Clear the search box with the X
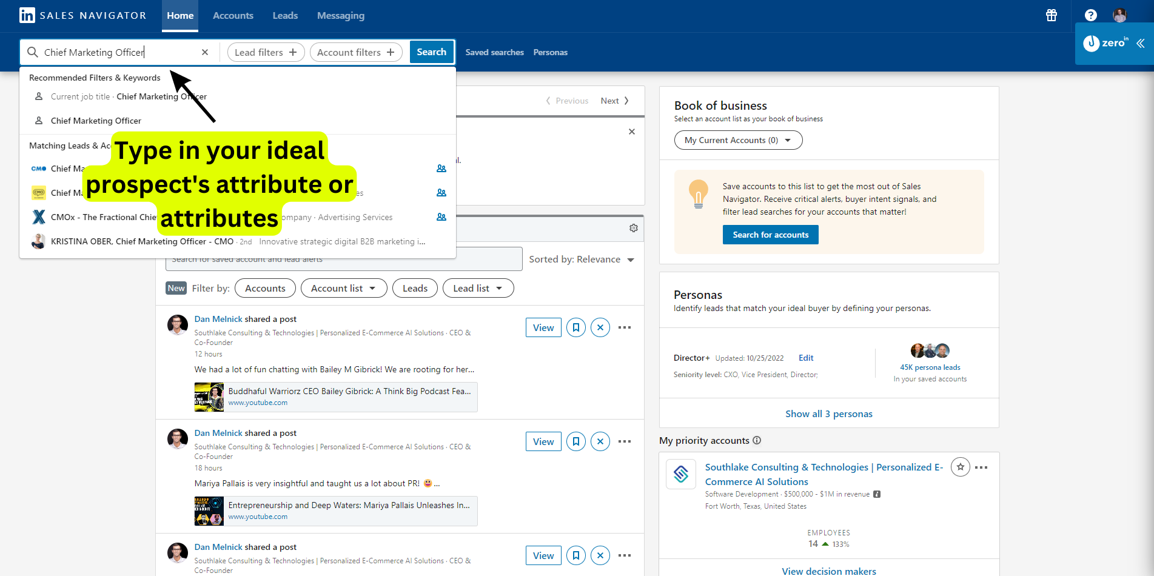Screen dimensions: 1154x576 click(205, 52)
